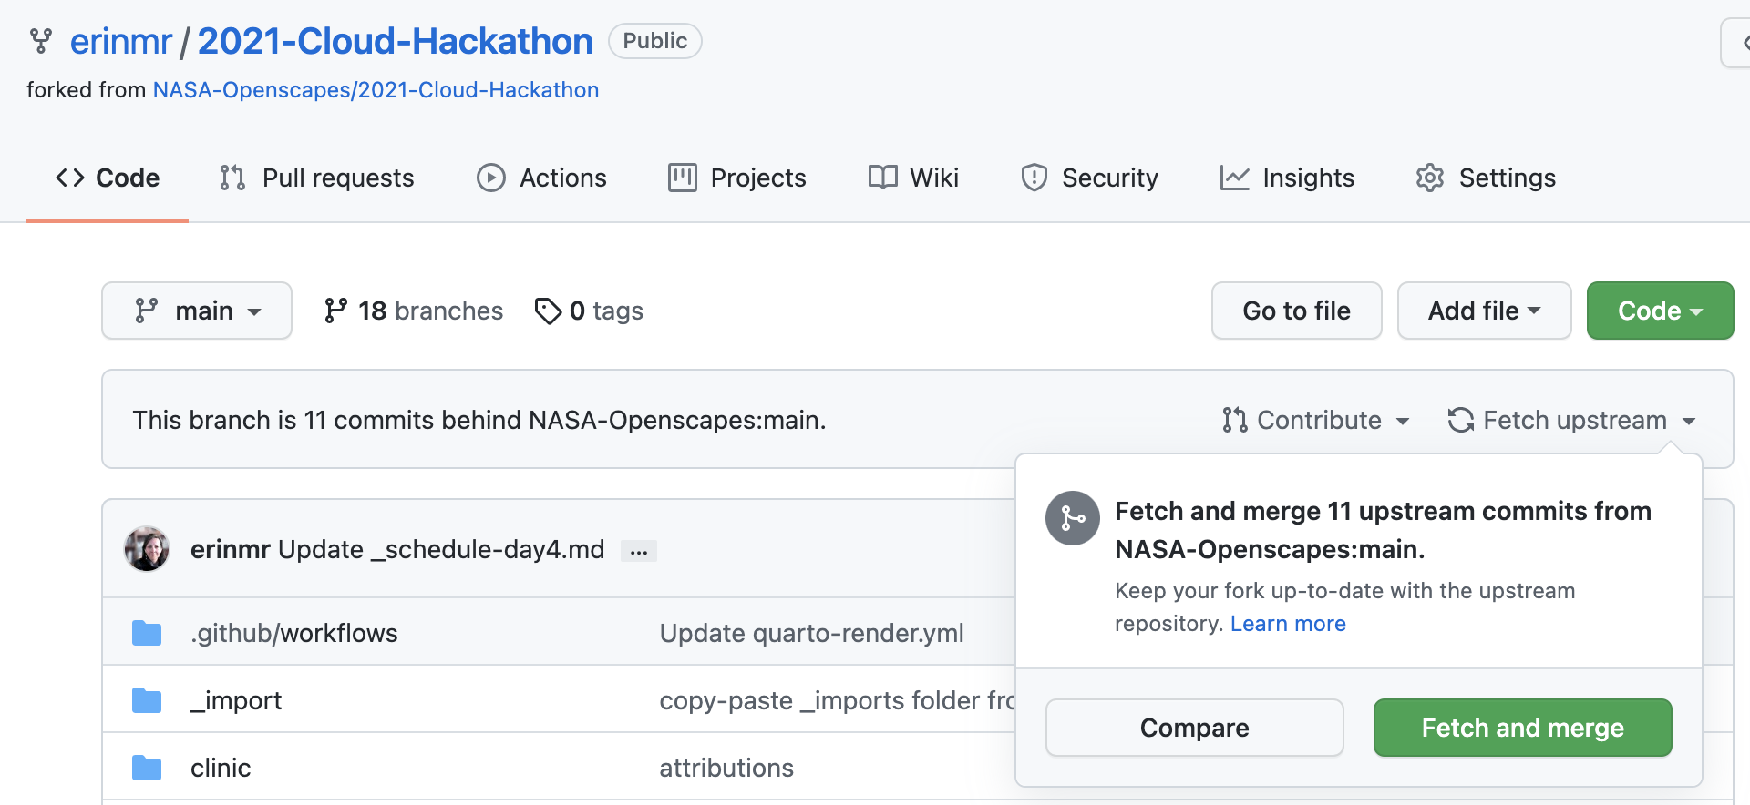Image resolution: width=1750 pixels, height=805 pixels.
Task: Click the erinmr user avatar thumbnail
Action: click(x=147, y=549)
